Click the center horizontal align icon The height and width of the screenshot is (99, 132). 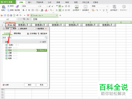60,10
